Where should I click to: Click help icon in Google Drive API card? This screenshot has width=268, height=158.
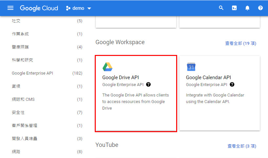(x=148, y=84)
